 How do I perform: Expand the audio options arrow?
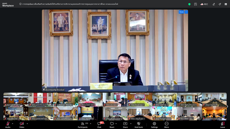point(13,124)
